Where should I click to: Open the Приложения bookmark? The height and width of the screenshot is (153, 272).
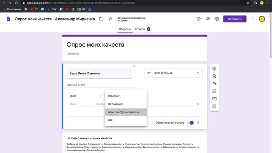tap(12, 9)
